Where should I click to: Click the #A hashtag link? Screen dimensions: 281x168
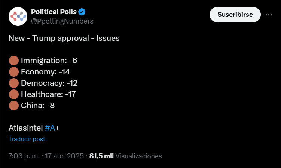point(50,128)
